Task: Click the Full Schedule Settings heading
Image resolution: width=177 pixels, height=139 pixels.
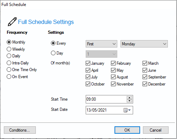Action: click(x=46, y=22)
